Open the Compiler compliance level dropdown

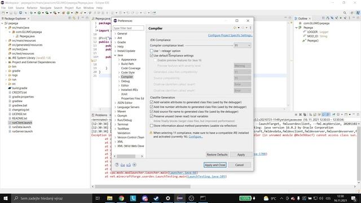pos(242,46)
